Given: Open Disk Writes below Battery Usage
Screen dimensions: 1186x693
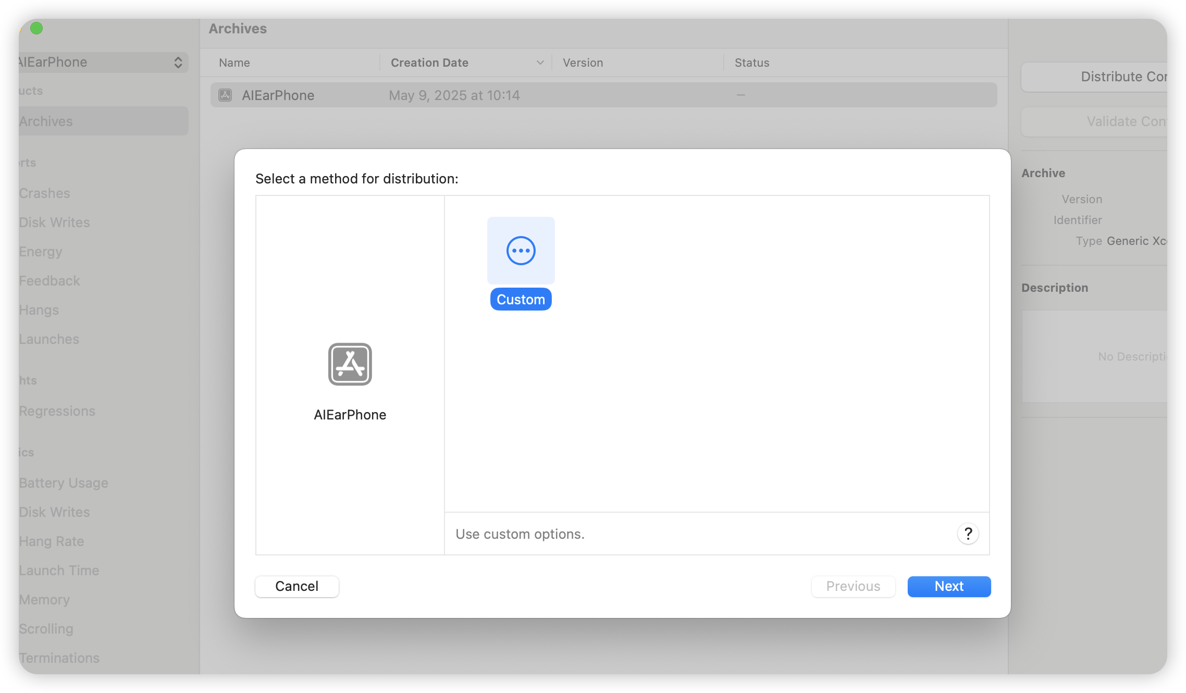Looking at the screenshot, I should [x=54, y=512].
